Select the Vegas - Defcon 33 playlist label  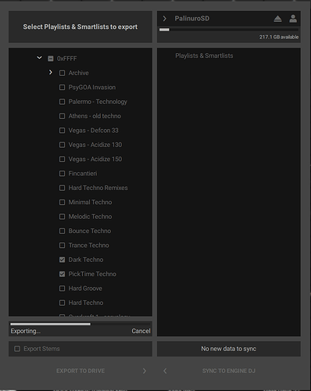coord(93,131)
